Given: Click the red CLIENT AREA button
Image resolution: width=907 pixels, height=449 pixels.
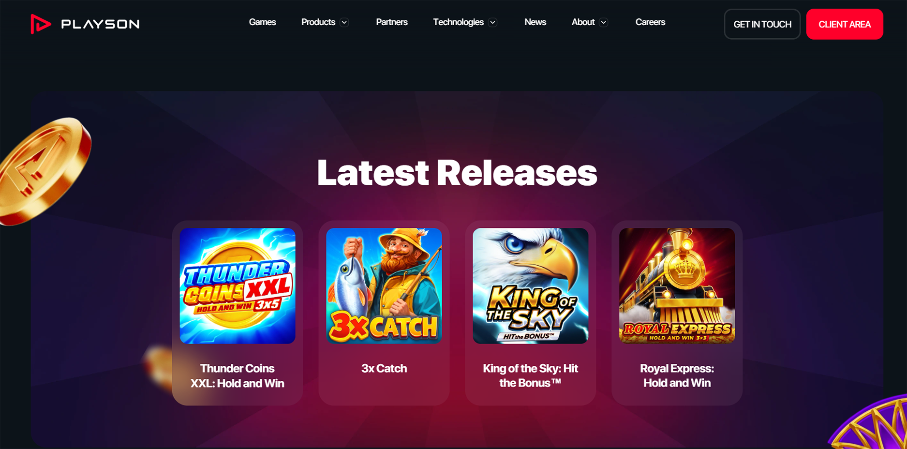Looking at the screenshot, I should click(x=845, y=24).
